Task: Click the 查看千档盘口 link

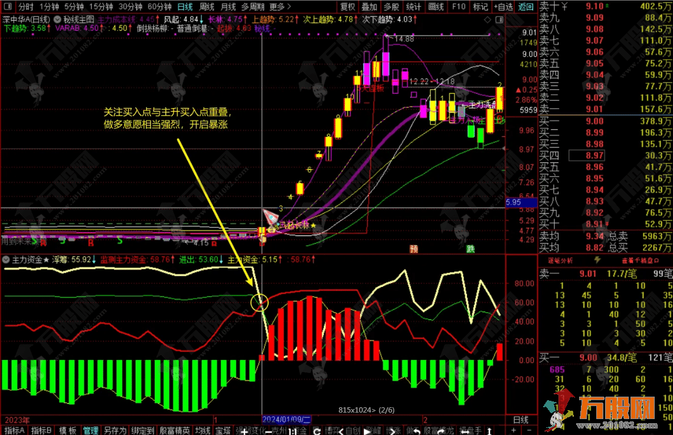Action: coord(640,260)
